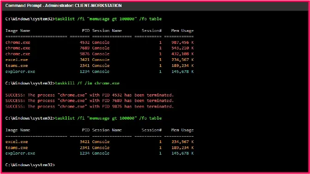Click excel.exe listed directly below chrome.exe PID 9876
Viewport: 310px width, 174px height.
click(17, 60)
